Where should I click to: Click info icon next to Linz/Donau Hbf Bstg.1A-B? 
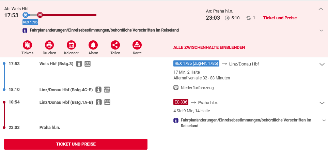click(x=99, y=102)
